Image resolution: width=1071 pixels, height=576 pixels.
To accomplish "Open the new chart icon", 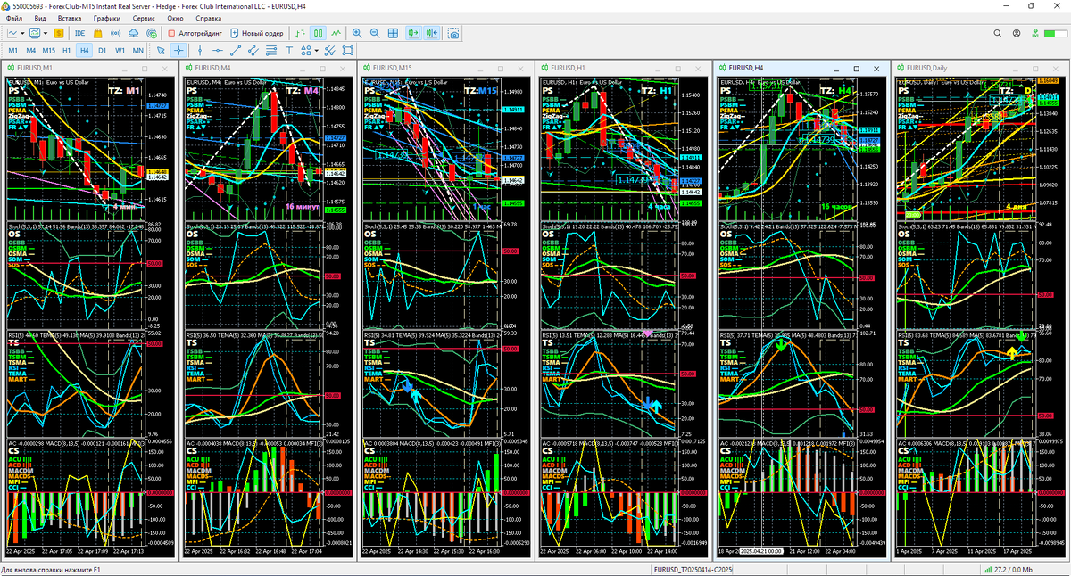I will coord(12,33).
